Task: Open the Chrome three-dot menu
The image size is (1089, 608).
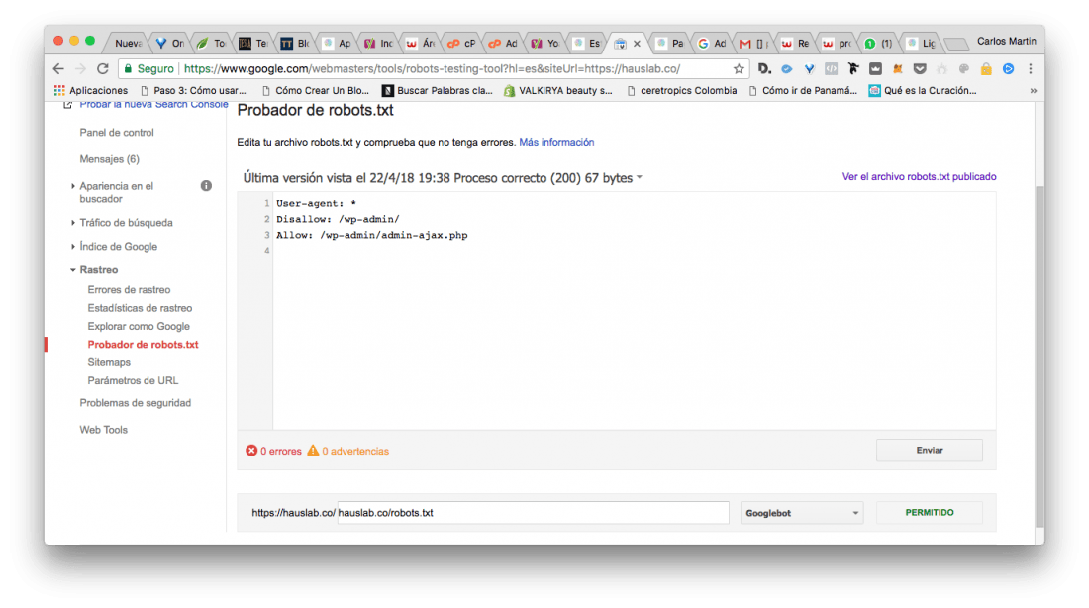Action: click(x=1031, y=68)
